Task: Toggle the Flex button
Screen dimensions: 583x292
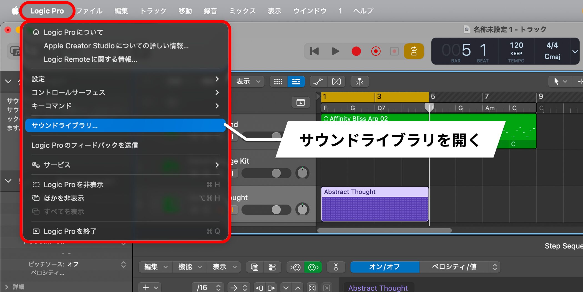Action: [336, 82]
